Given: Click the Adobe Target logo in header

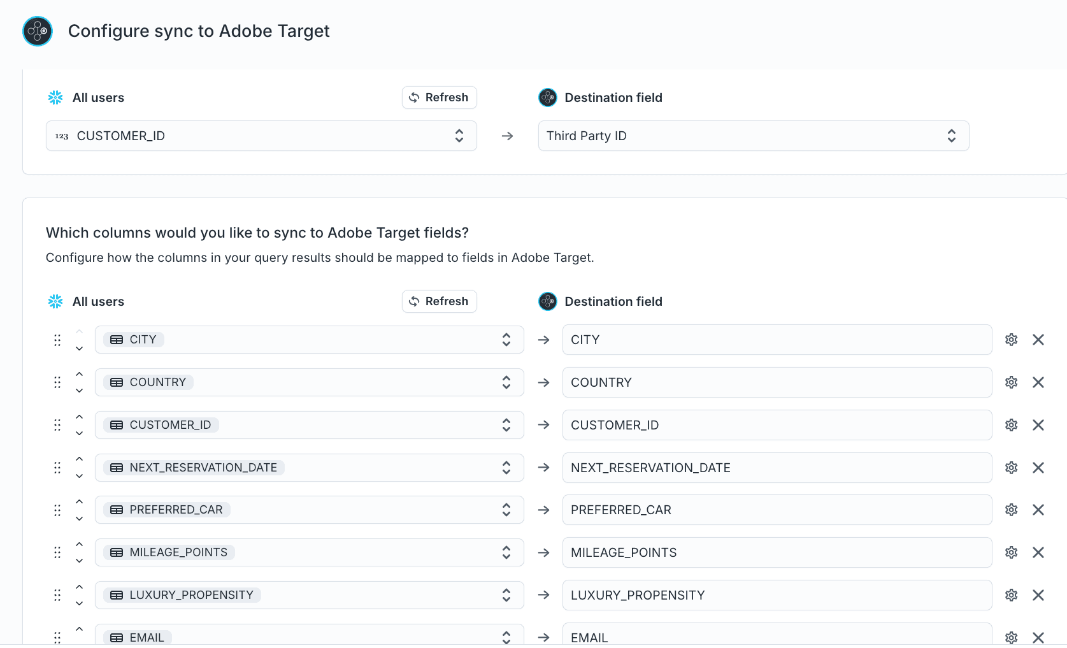Looking at the screenshot, I should coord(38,31).
